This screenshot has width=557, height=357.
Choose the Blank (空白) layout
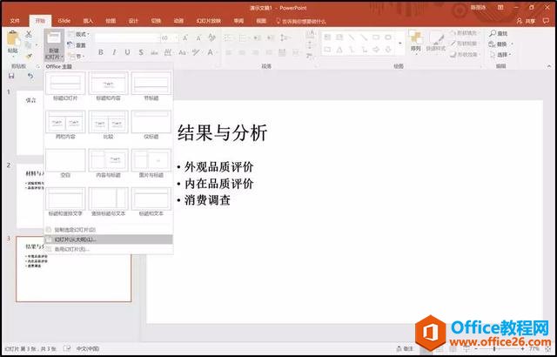pyautogui.click(x=65, y=163)
